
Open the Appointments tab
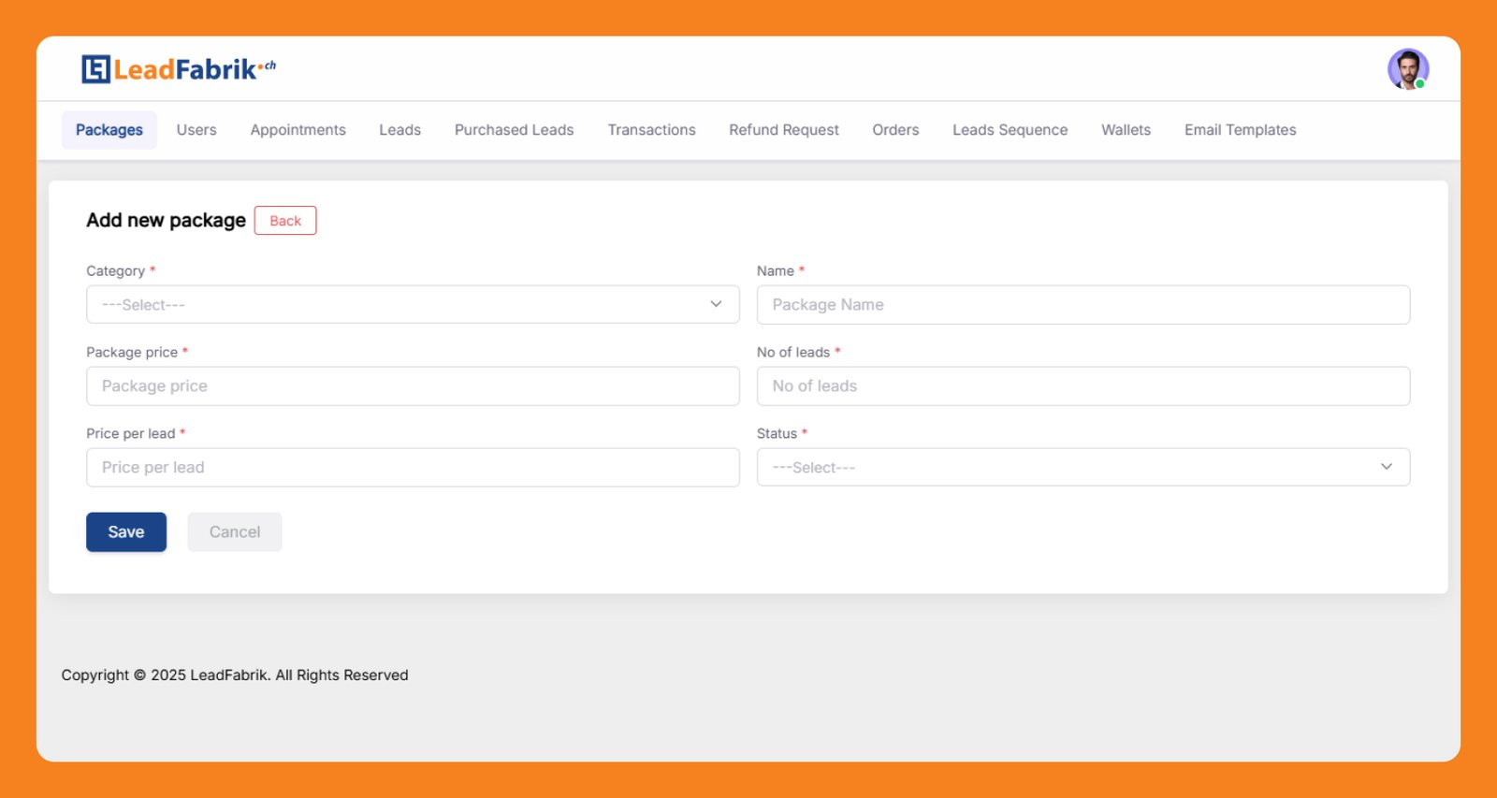coord(298,130)
